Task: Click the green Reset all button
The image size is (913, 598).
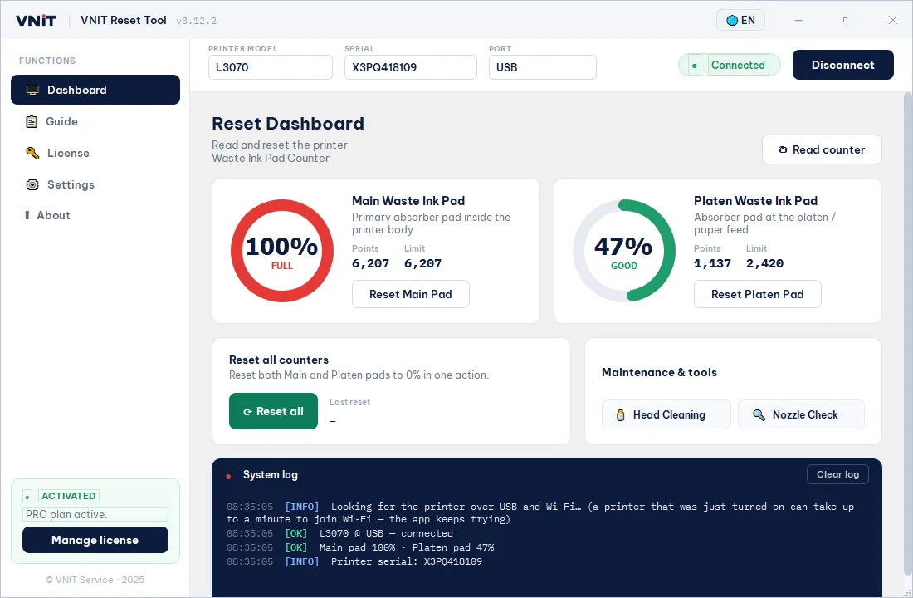Action: click(274, 411)
